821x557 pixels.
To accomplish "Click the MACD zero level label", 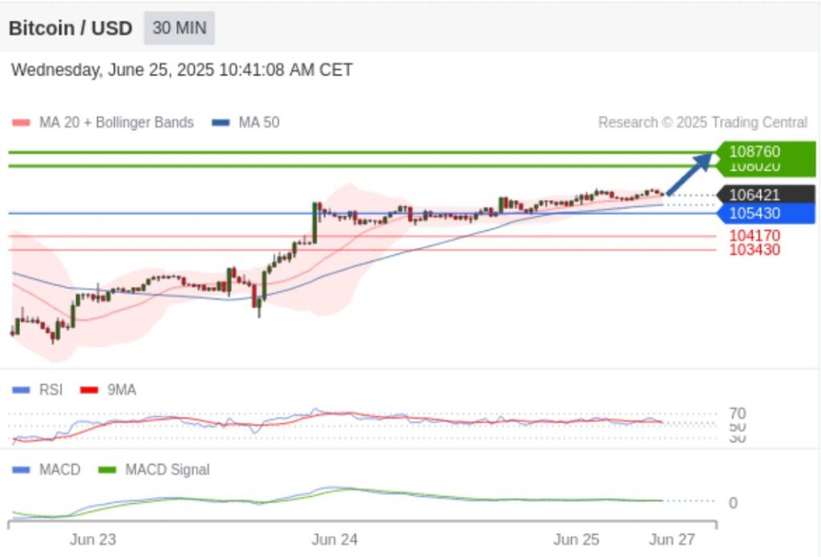I will pos(733,503).
